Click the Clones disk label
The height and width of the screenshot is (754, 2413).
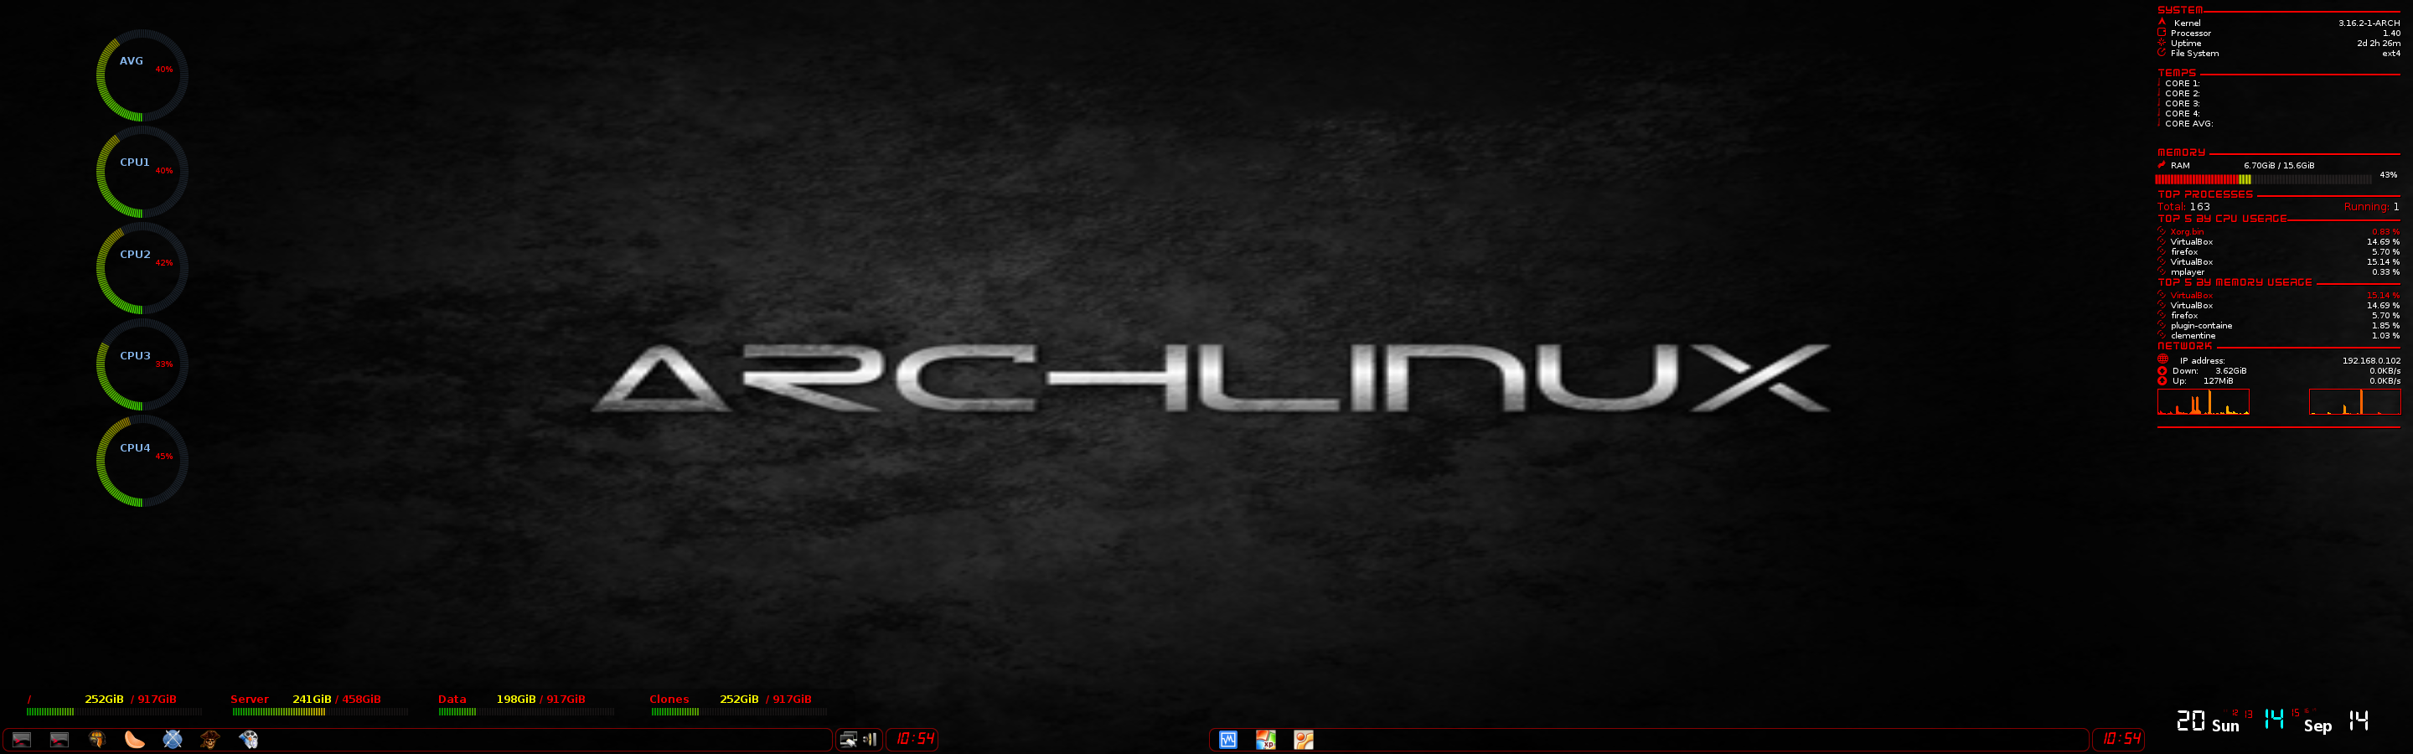pos(669,699)
